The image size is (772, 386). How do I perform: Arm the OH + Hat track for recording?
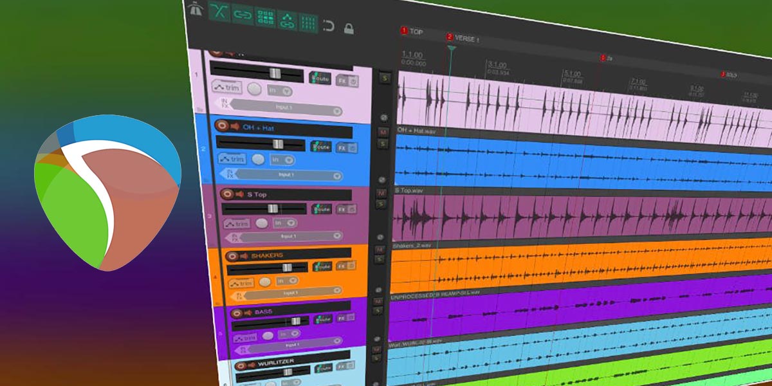222,127
